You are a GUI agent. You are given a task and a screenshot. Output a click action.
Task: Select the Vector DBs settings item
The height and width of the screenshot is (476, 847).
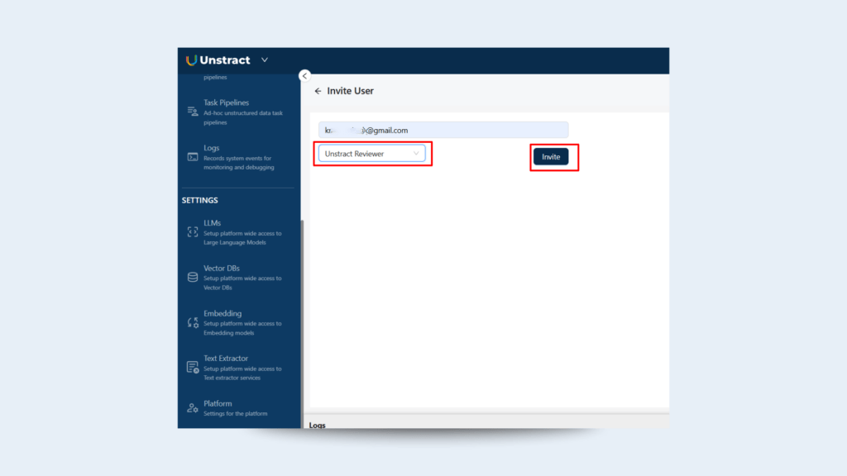point(221,269)
